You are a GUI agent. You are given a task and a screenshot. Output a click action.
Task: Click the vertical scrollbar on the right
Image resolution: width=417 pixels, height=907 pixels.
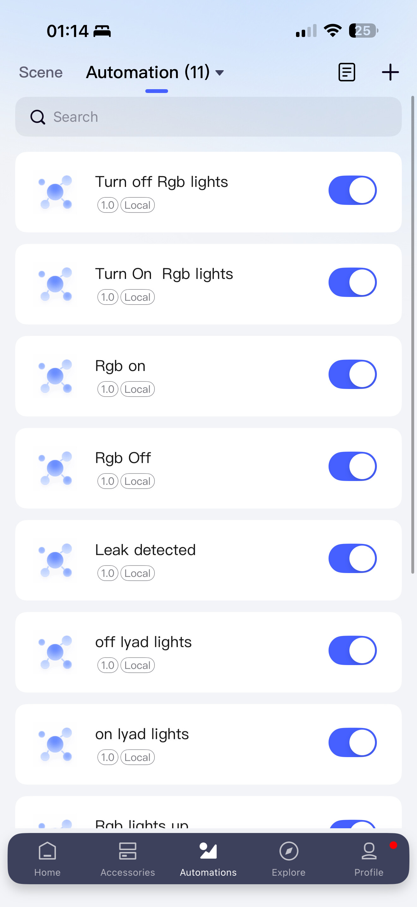tap(413, 335)
